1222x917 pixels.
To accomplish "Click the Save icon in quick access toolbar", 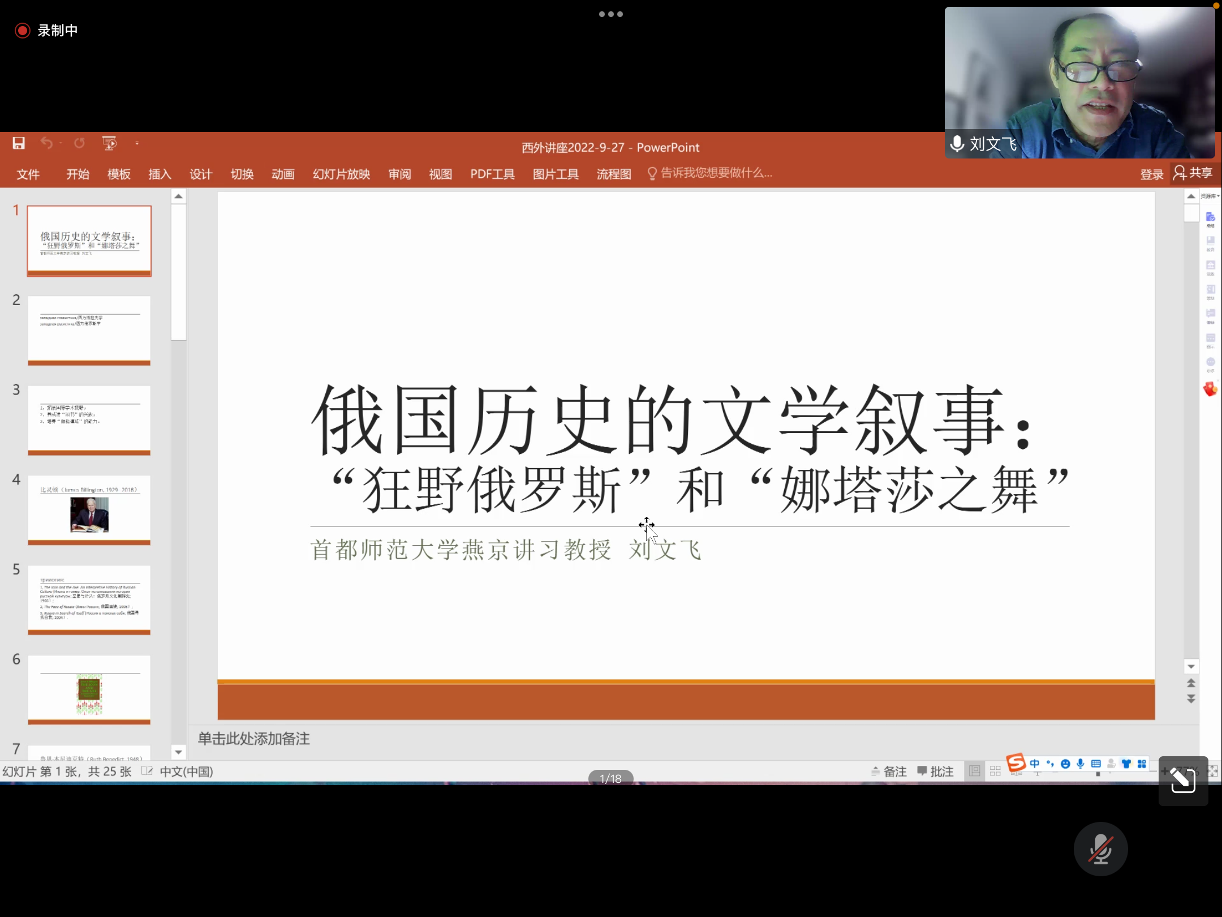I will 19,143.
